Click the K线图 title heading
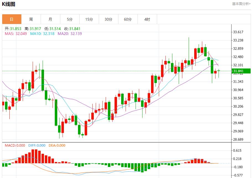The width and height of the screenshot is (252, 178). click(9, 4)
